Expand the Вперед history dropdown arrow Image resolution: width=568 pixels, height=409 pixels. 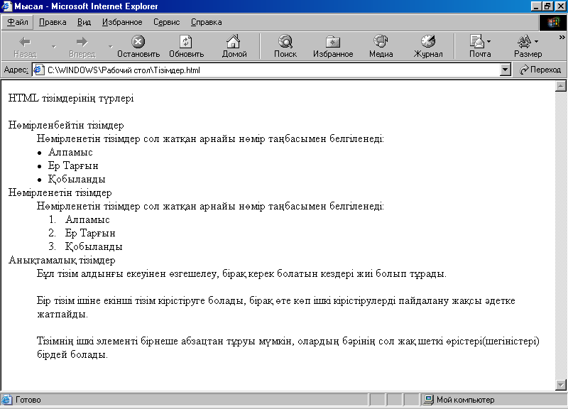click(111, 47)
